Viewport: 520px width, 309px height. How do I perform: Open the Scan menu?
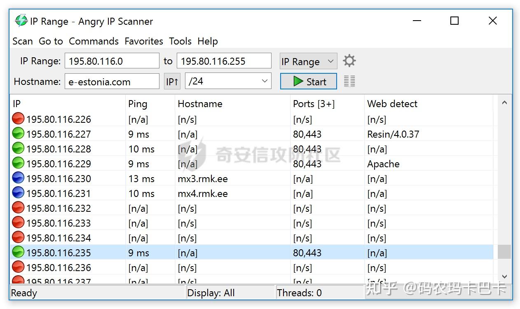tap(22, 41)
